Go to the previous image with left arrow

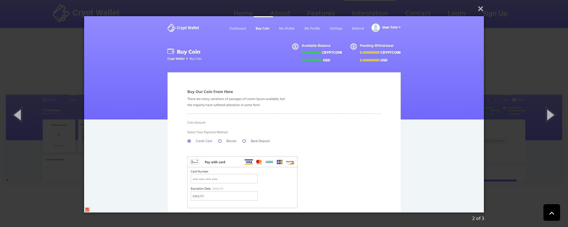click(x=17, y=115)
